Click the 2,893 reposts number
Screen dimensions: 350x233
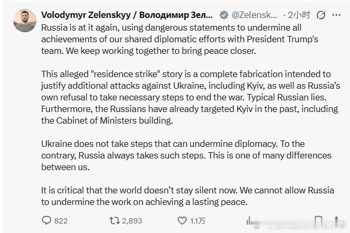132,221
